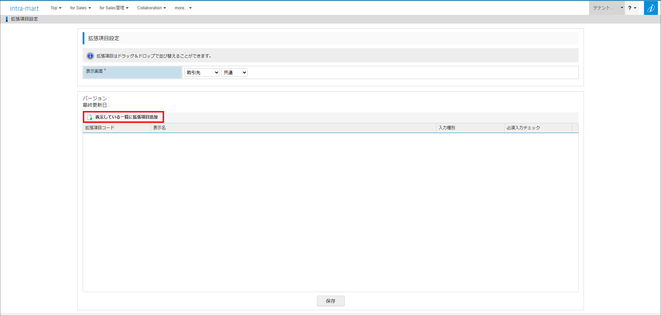
Task: Open the for Sales menu
Action: point(81,8)
